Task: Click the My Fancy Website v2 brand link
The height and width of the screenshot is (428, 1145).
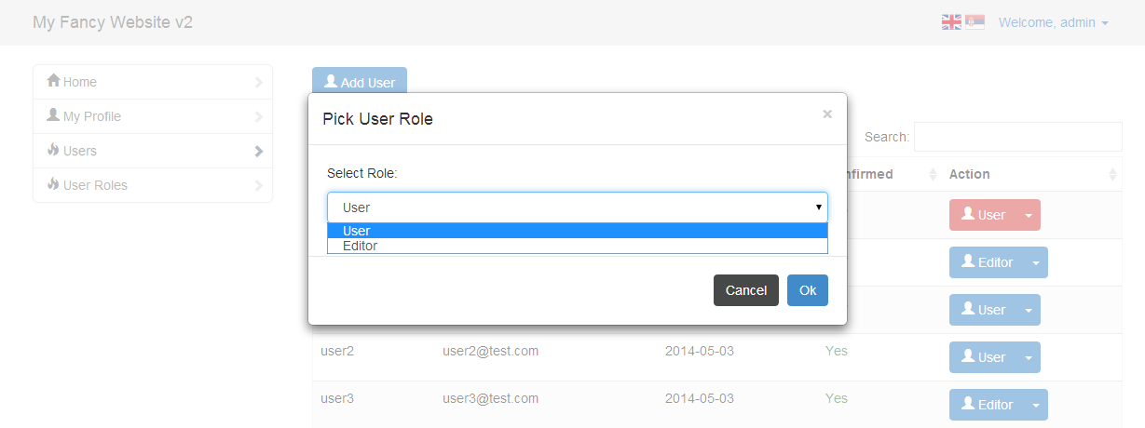Action: click(x=113, y=22)
